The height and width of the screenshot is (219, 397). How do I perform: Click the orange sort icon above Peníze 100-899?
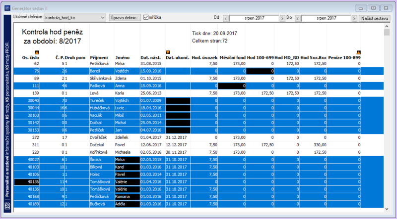click(358, 52)
